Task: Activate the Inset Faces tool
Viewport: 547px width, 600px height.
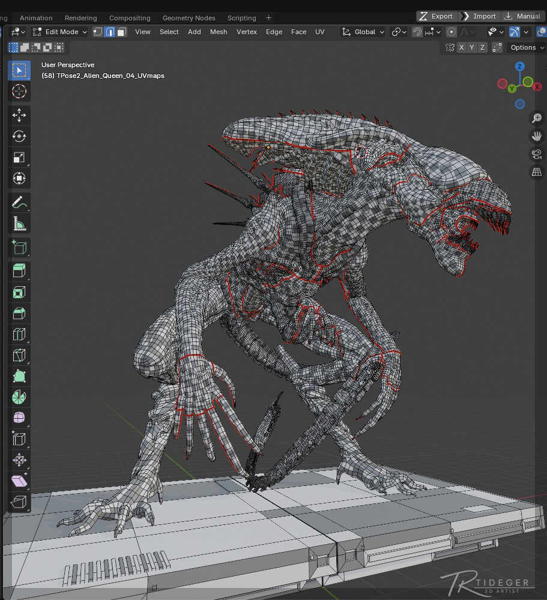Action: tap(19, 292)
